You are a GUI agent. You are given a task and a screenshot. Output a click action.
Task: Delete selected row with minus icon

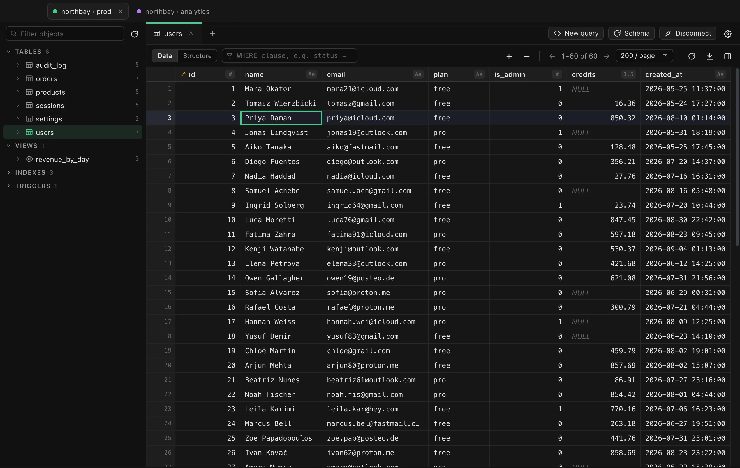[527, 56]
